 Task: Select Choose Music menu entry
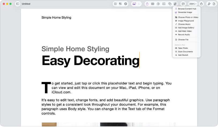(186, 24)
